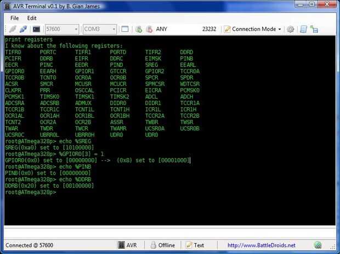Click 'Connected @ 57600' status text
Screen dimensions: 340x254
point(29,245)
